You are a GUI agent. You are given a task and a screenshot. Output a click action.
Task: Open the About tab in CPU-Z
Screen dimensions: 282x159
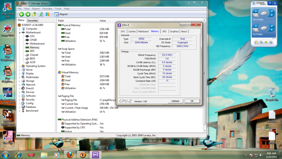click(184, 31)
